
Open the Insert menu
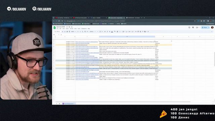click(x=67, y=29)
